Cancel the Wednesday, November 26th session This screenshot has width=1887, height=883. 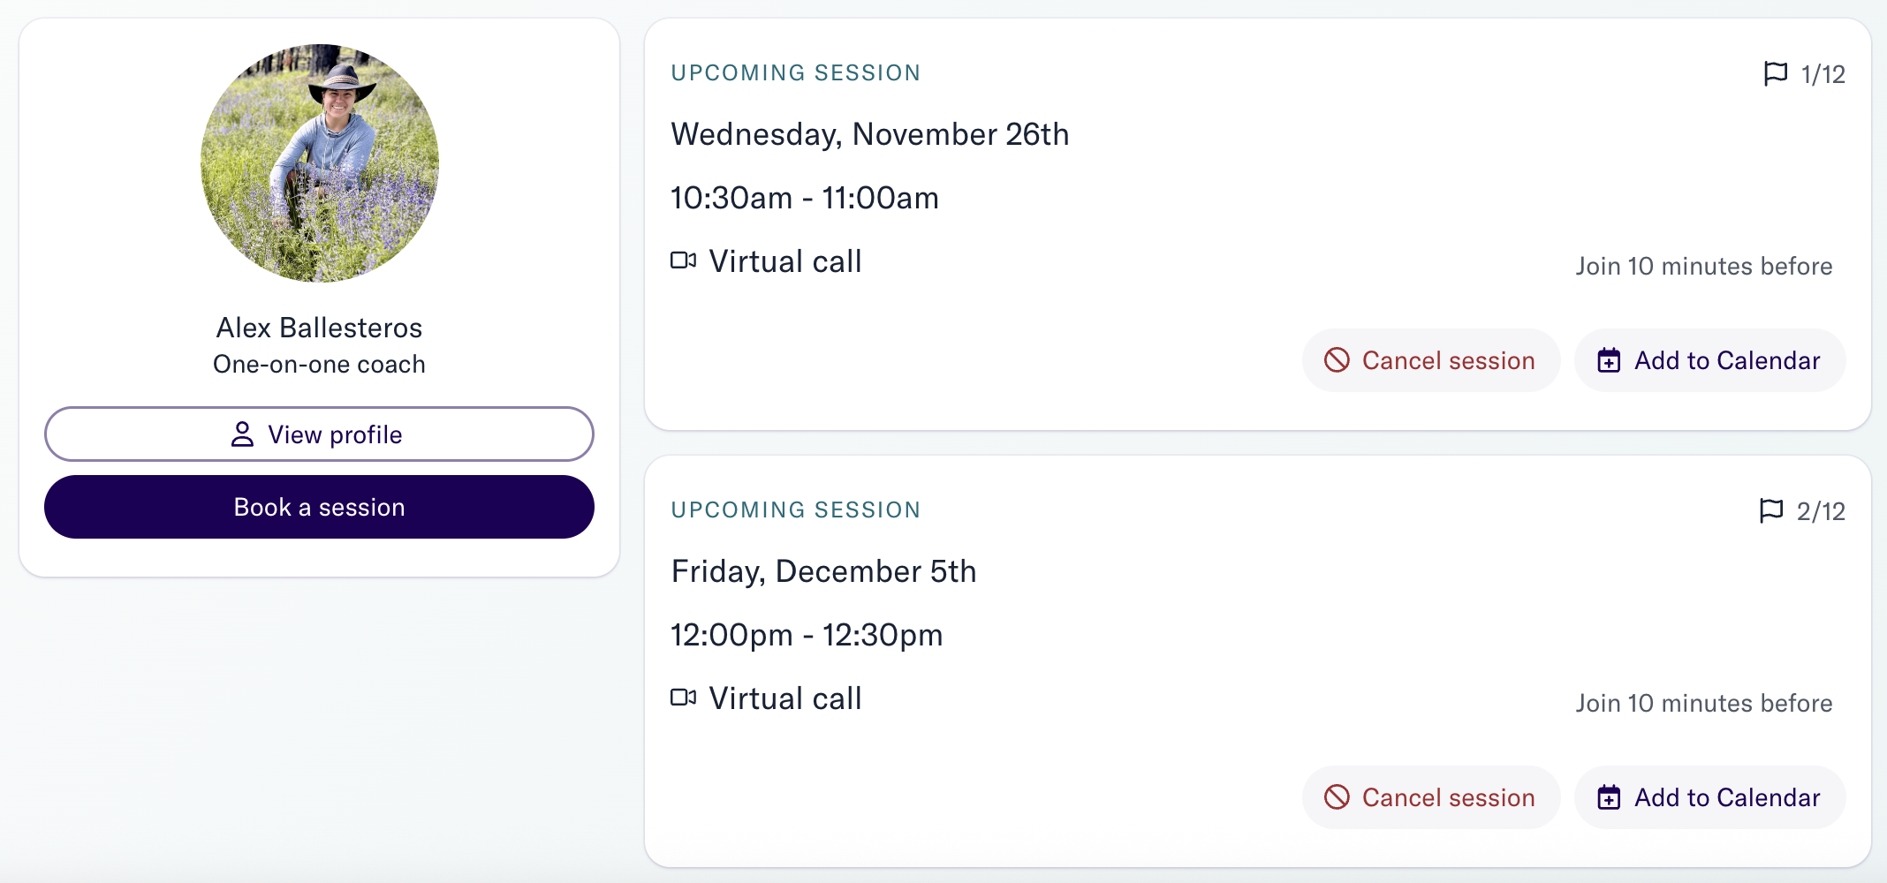(x=1430, y=360)
